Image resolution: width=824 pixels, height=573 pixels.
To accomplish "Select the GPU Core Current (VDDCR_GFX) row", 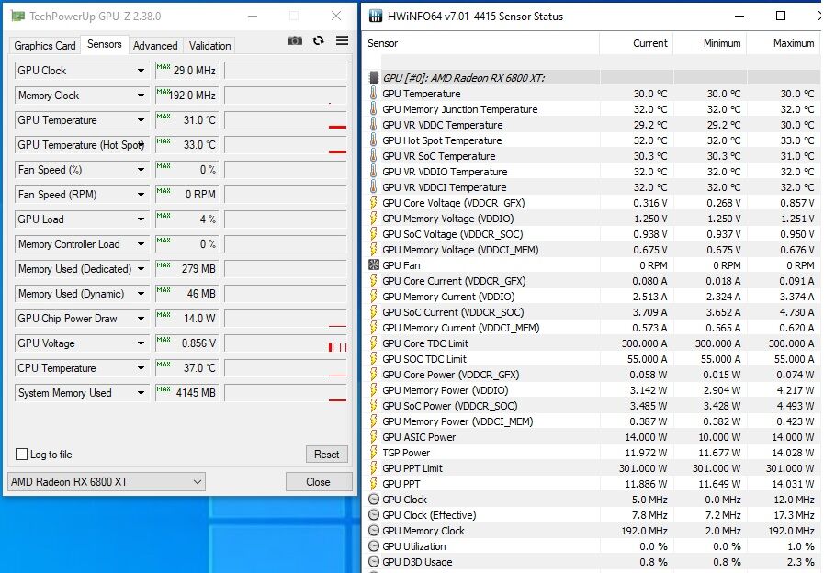I will (592, 281).
